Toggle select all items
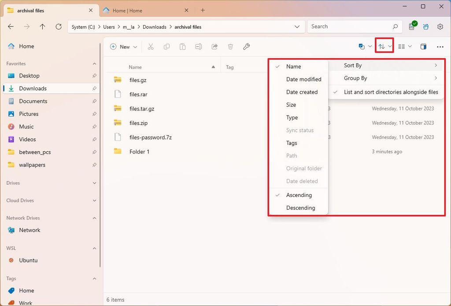451x306 pixels. pos(361,46)
